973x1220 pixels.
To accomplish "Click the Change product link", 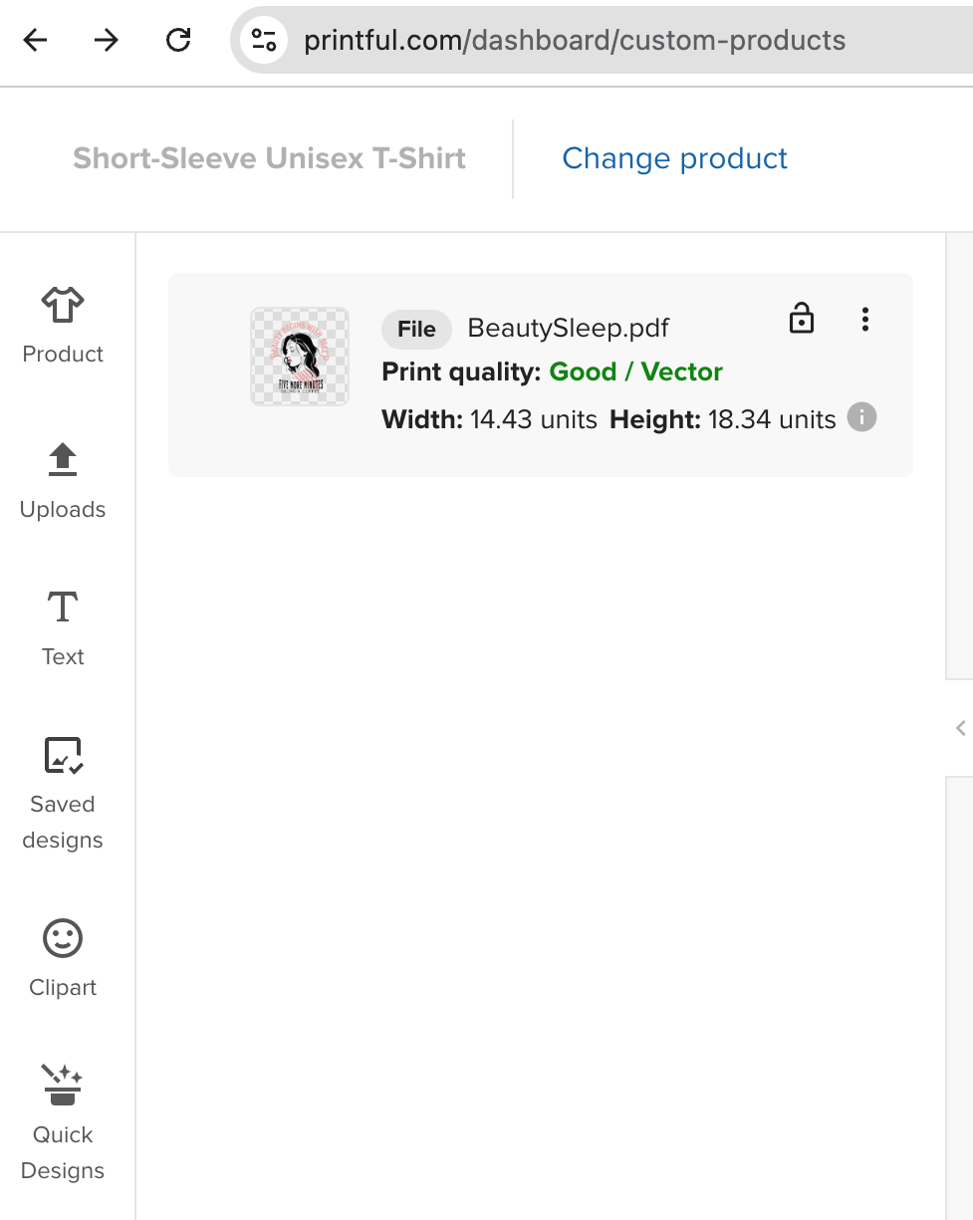I will pyautogui.click(x=675, y=158).
